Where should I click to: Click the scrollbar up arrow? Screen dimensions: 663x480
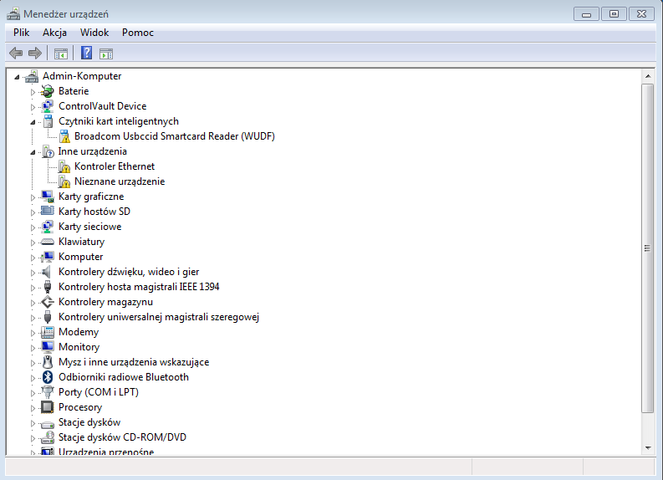(648, 76)
